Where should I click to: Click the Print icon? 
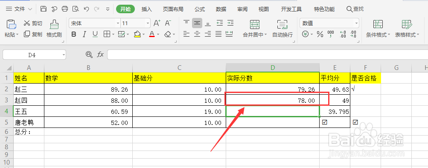(65, 9)
